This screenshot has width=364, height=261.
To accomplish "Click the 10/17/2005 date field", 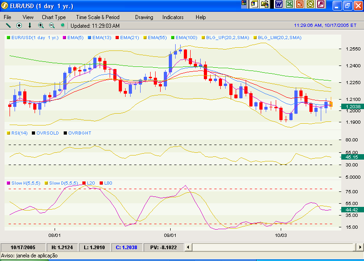I will [23, 247].
